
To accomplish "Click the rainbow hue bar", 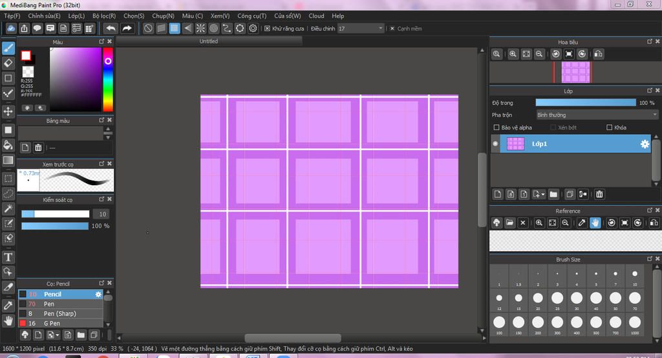I will point(108,79).
